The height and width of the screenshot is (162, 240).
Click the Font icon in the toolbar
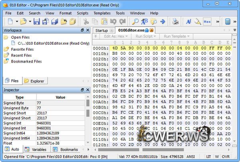pyautogui.click(x=188, y=22)
